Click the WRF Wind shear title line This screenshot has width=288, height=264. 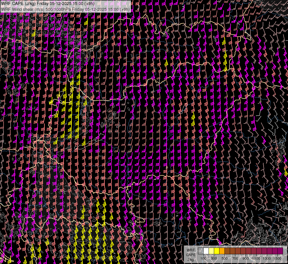(x=65, y=9)
